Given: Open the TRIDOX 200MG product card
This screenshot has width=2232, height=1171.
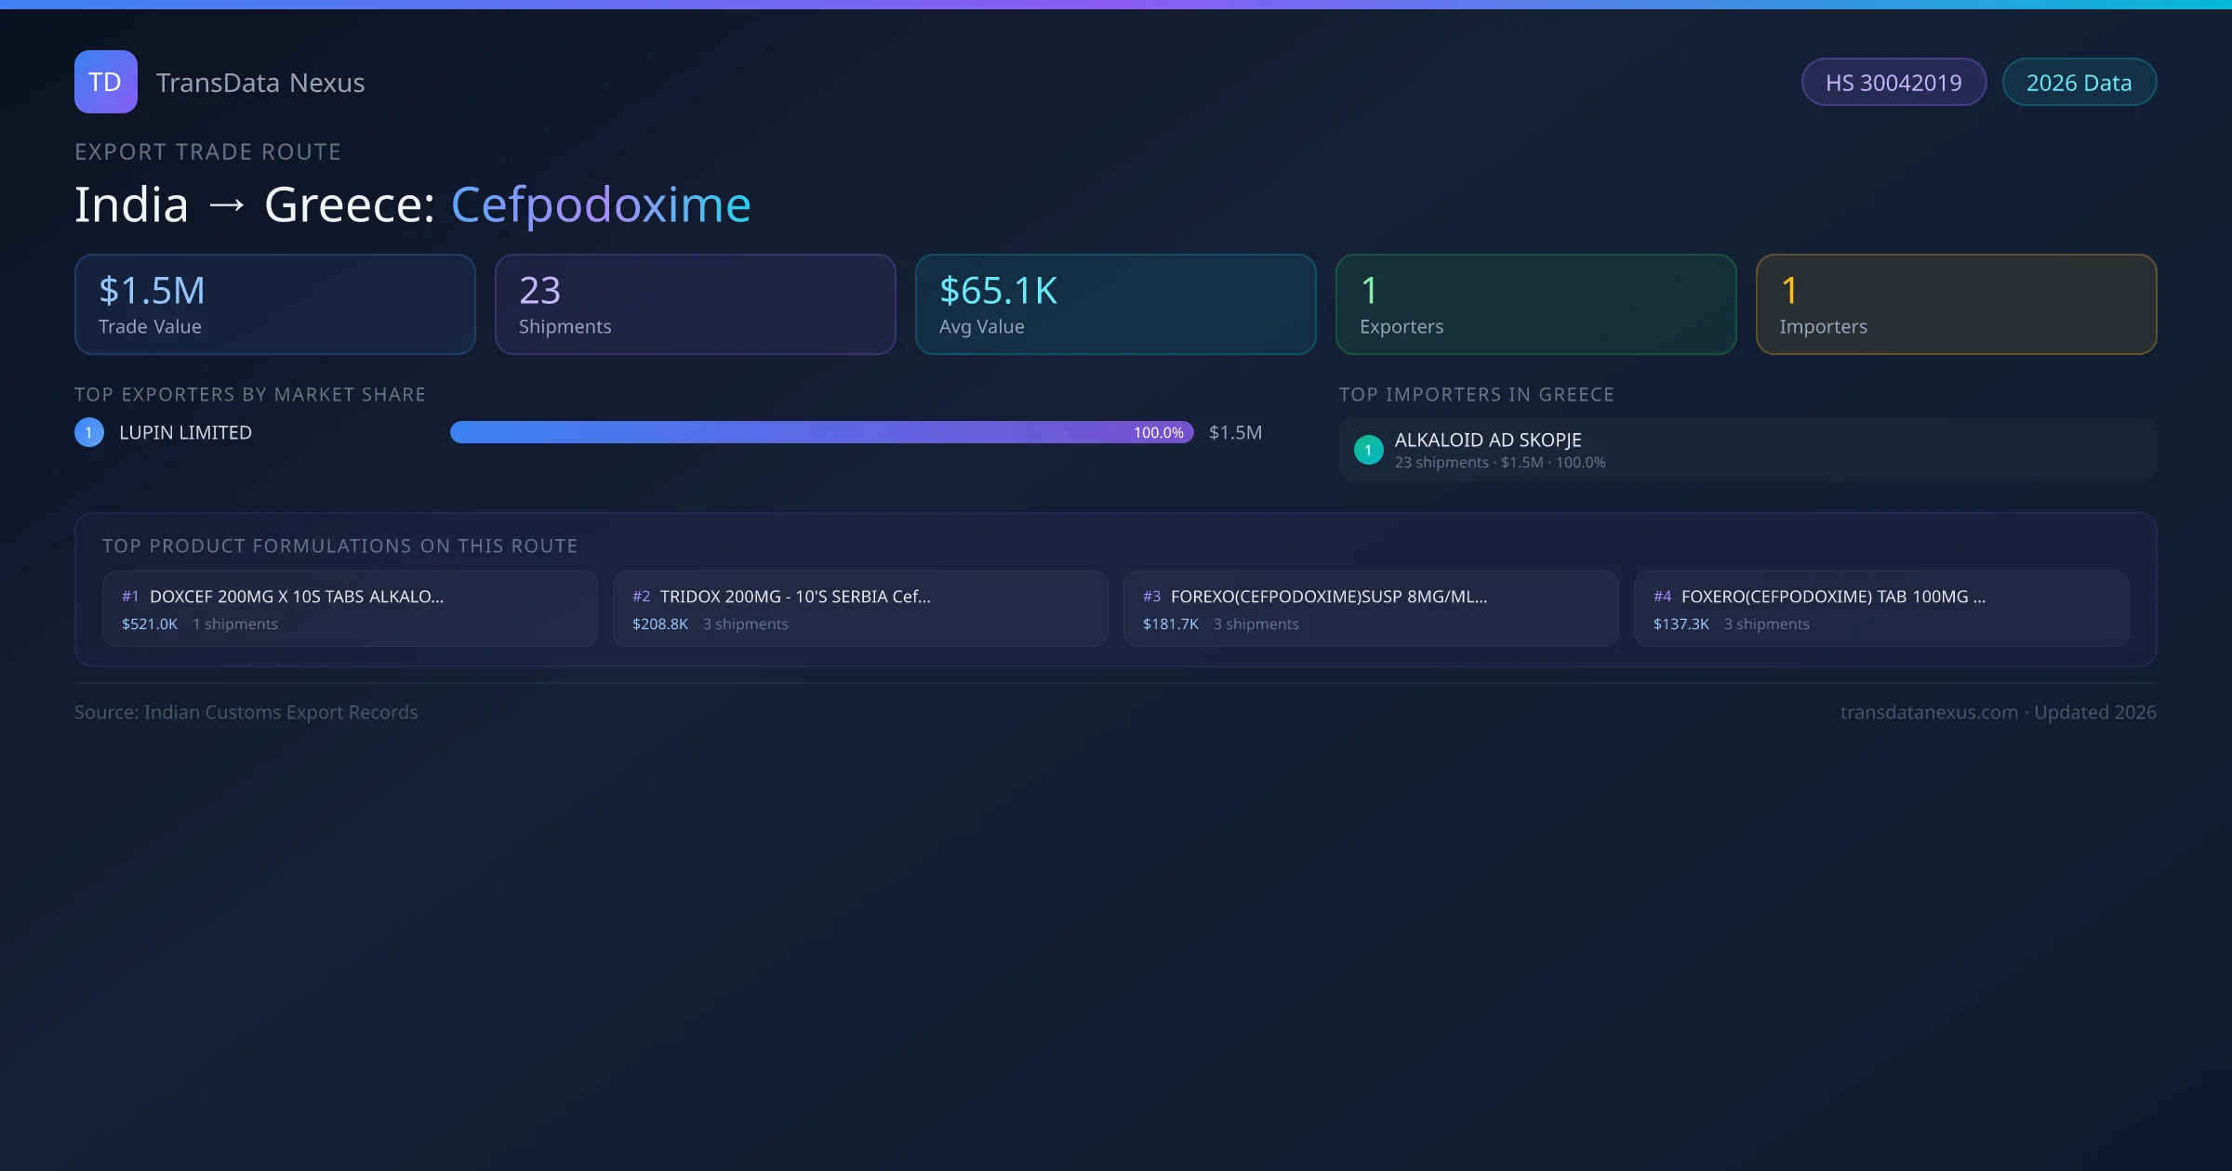Looking at the screenshot, I should [x=859, y=609].
